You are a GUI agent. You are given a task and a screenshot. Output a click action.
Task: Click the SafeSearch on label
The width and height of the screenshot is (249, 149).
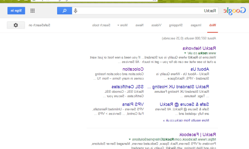click(x=39, y=25)
